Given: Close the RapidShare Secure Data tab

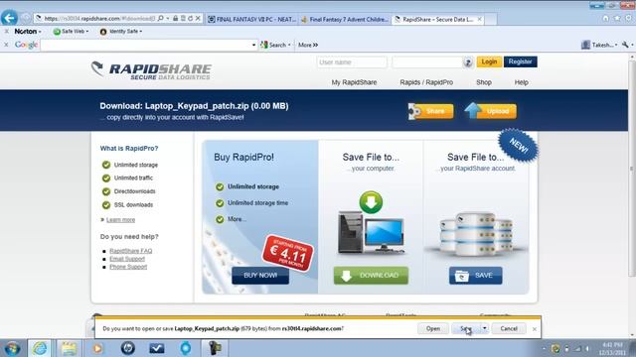Looking at the screenshot, I should click(x=479, y=19).
